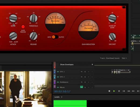The image size is (140, 107).
Task: Select the Ambiance track name
Action: pyautogui.click(x=64, y=82)
